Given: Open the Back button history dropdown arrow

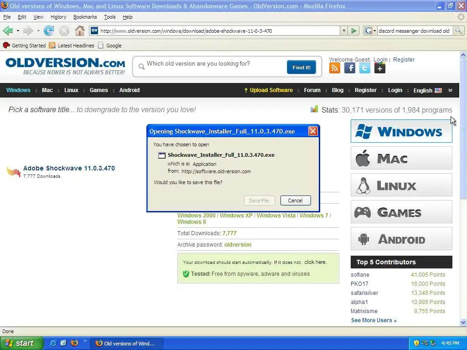Looking at the screenshot, I should (18, 31).
